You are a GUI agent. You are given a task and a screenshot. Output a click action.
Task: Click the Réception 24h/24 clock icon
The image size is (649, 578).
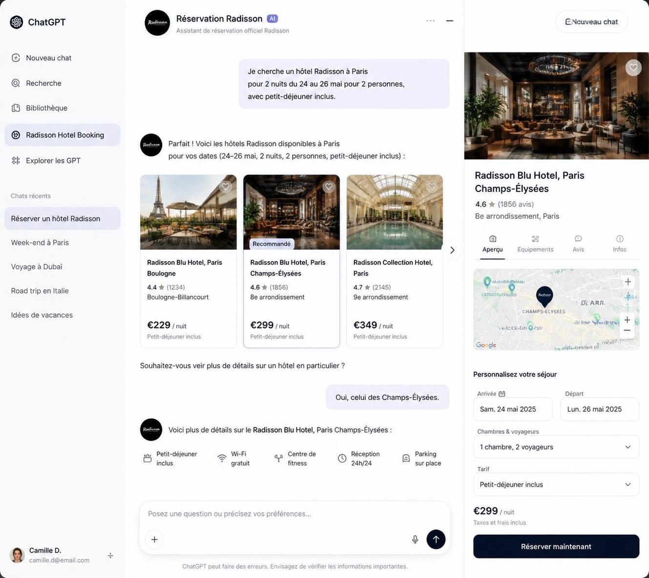[x=342, y=458]
